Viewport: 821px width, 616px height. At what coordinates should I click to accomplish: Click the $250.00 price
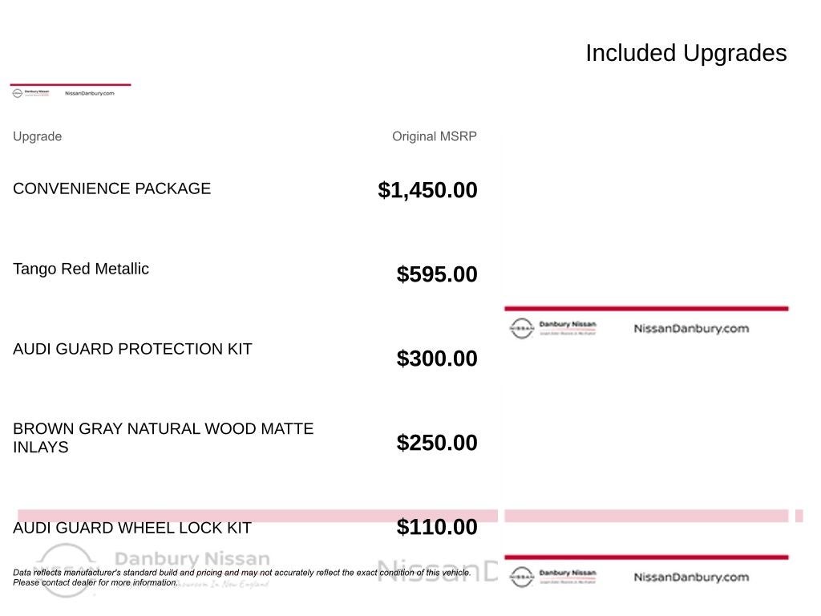coord(437,443)
